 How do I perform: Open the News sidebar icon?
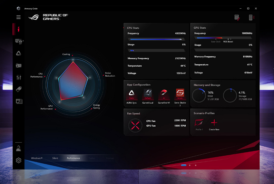pos(19,101)
